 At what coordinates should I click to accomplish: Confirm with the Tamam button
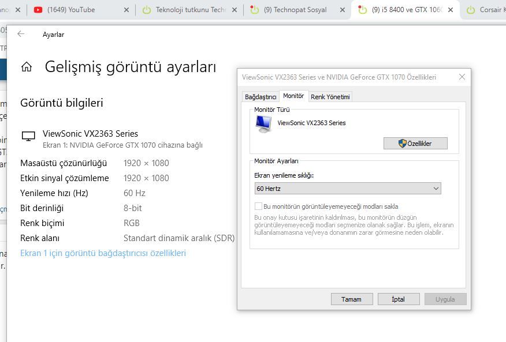352,299
